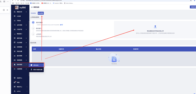196x94 pixels.
Task: Click the 截止时间 column header
Action: [x=99, y=49]
